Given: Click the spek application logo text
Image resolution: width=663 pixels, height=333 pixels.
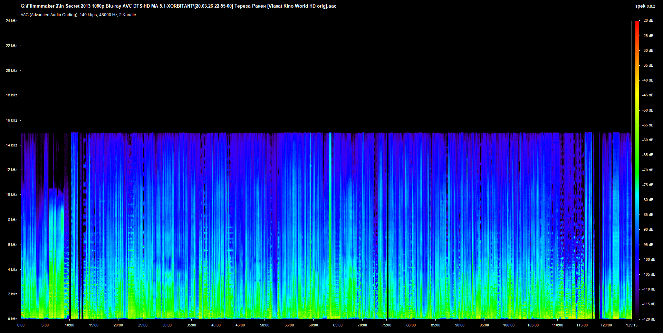Looking at the screenshot, I should [640, 6].
